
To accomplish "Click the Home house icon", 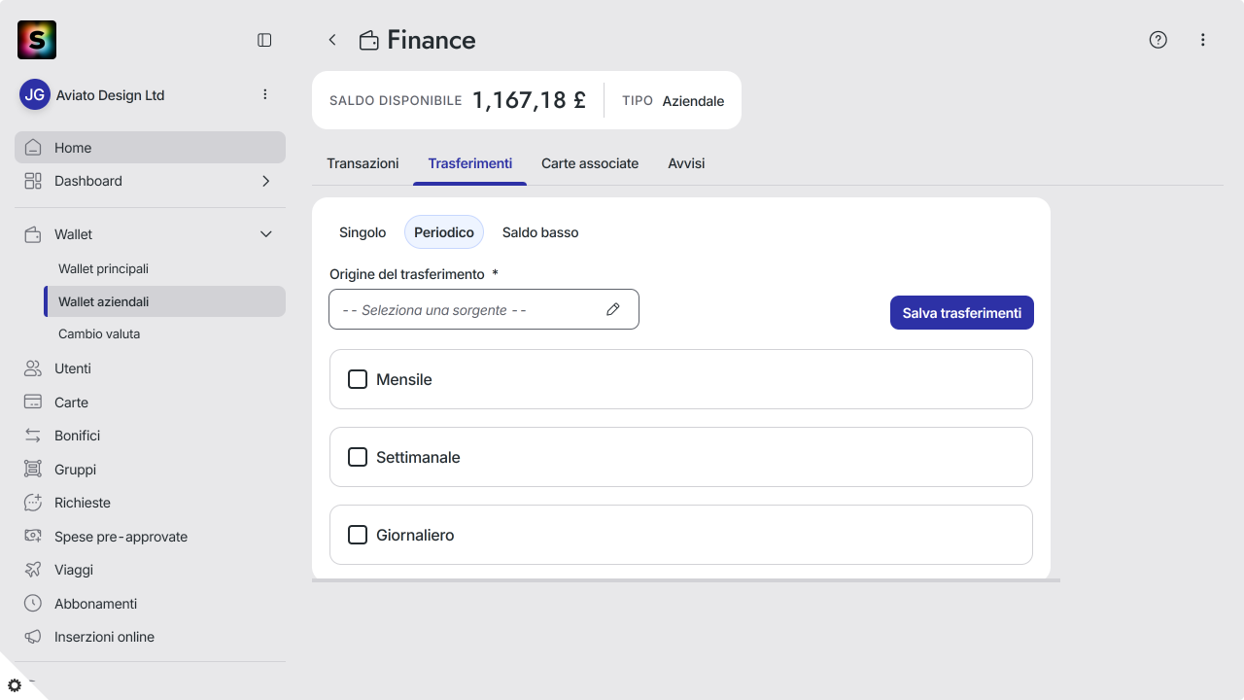I will (33, 148).
